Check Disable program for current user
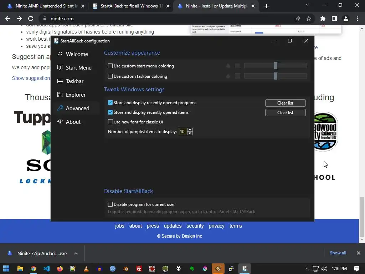This screenshot has width=365, height=274. 110,204
